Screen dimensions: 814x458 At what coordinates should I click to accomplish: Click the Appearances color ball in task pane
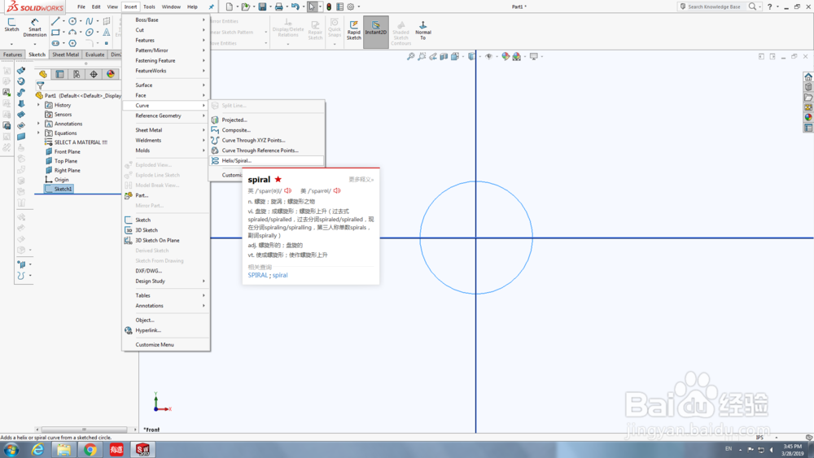pos(808,117)
